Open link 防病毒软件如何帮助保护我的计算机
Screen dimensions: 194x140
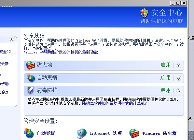[115, 103]
